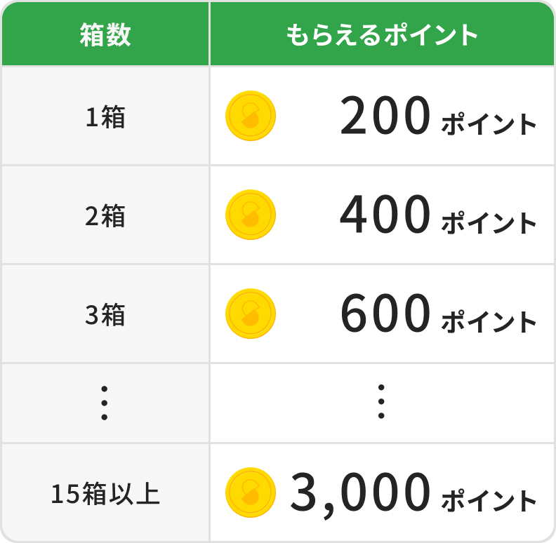Click ポイント text in the 2箱 row

489,223
